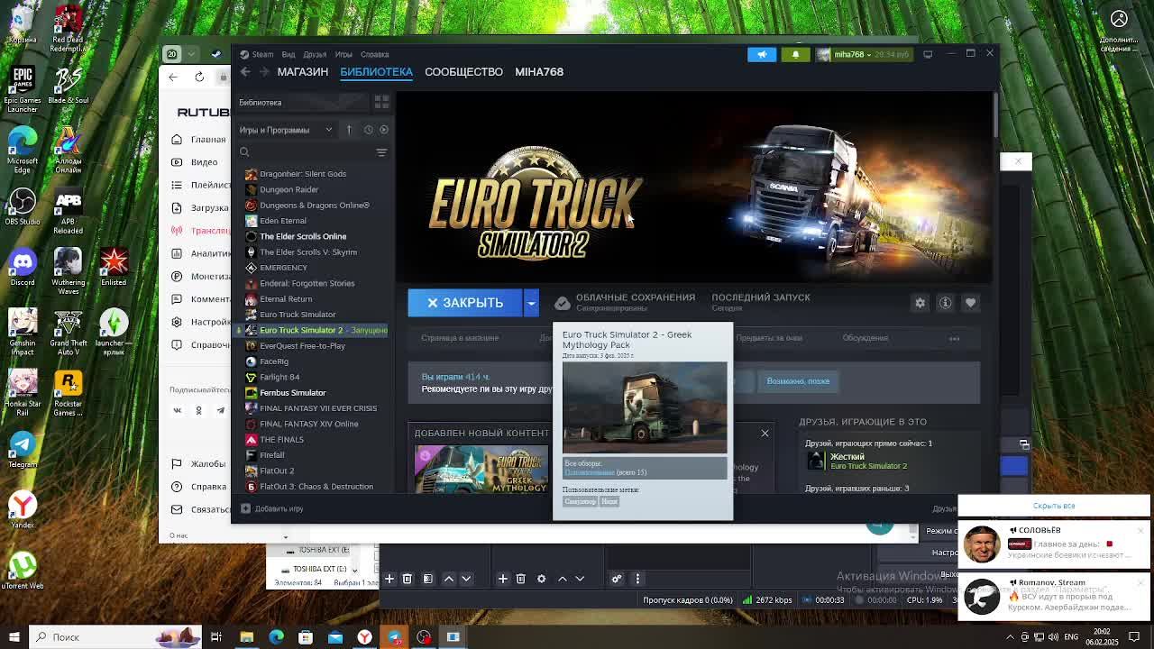The width and height of the screenshot is (1154, 649).
Task: Select The Elder Scrolls Online in library
Action: [302, 236]
